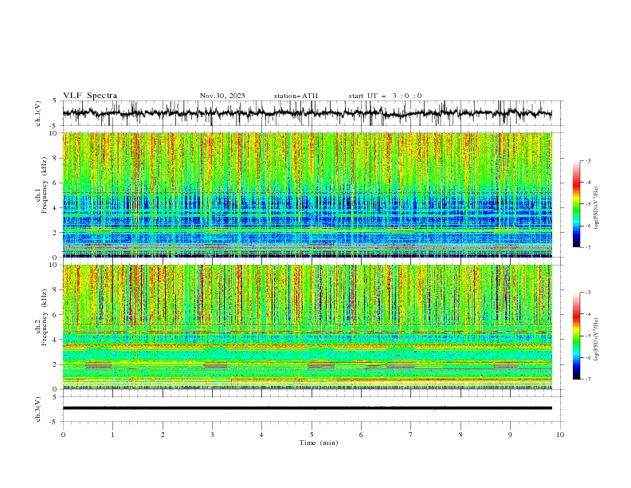The width and height of the screenshot is (631, 488).
Task: Click the 'station=ATH' label
Action: tap(296, 96)
